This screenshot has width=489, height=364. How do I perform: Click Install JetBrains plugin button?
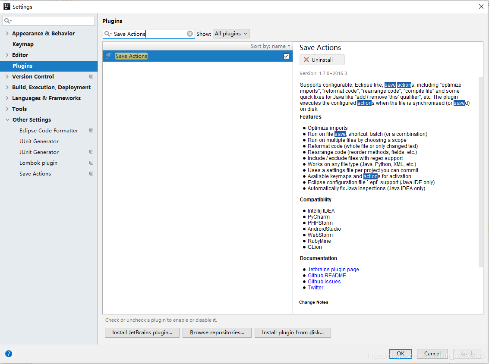click(x=142, y=333)
